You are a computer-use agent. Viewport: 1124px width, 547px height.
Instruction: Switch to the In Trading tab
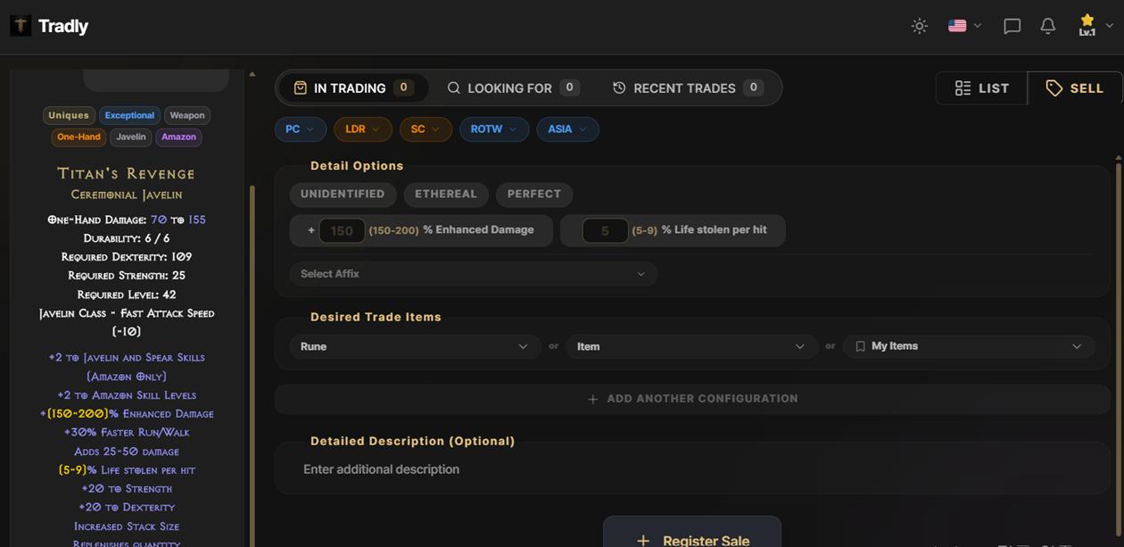(x=352, y=87)
